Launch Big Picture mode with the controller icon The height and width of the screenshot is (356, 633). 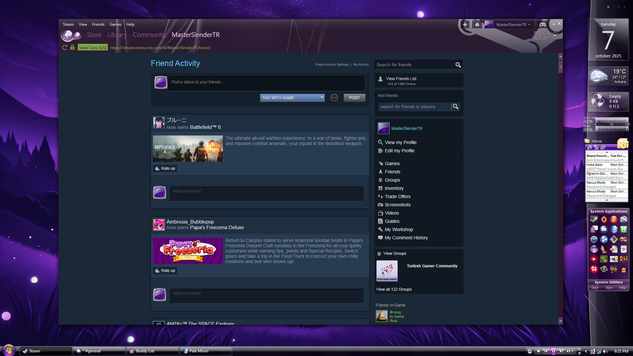pos(542,24)
